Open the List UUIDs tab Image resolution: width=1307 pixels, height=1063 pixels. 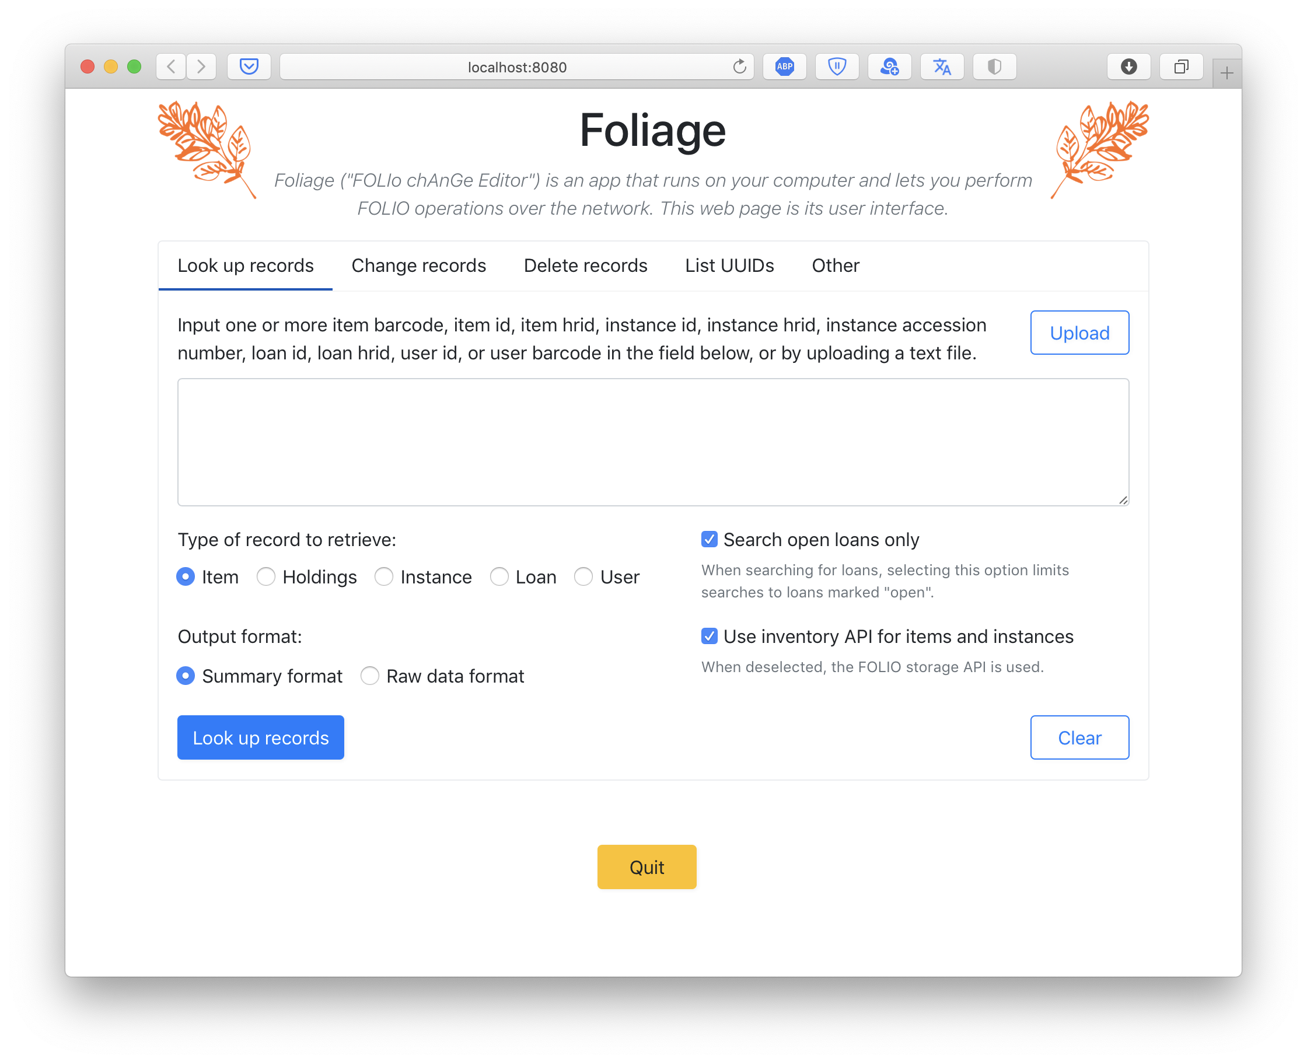point(729,266)
